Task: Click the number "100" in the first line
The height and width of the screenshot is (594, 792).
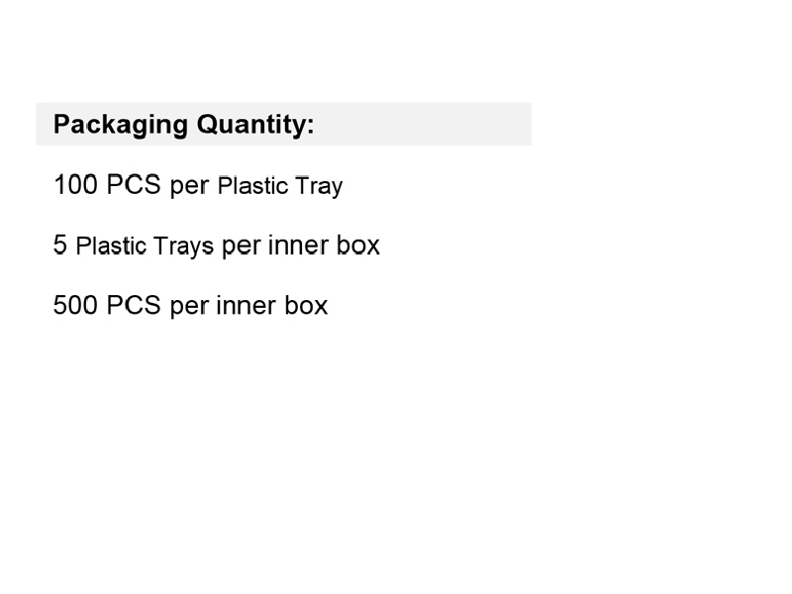Action: pyautogui.click(x=75, y=185)
